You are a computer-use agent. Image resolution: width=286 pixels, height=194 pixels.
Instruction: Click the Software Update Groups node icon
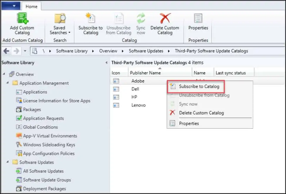(x=19, y=180)
